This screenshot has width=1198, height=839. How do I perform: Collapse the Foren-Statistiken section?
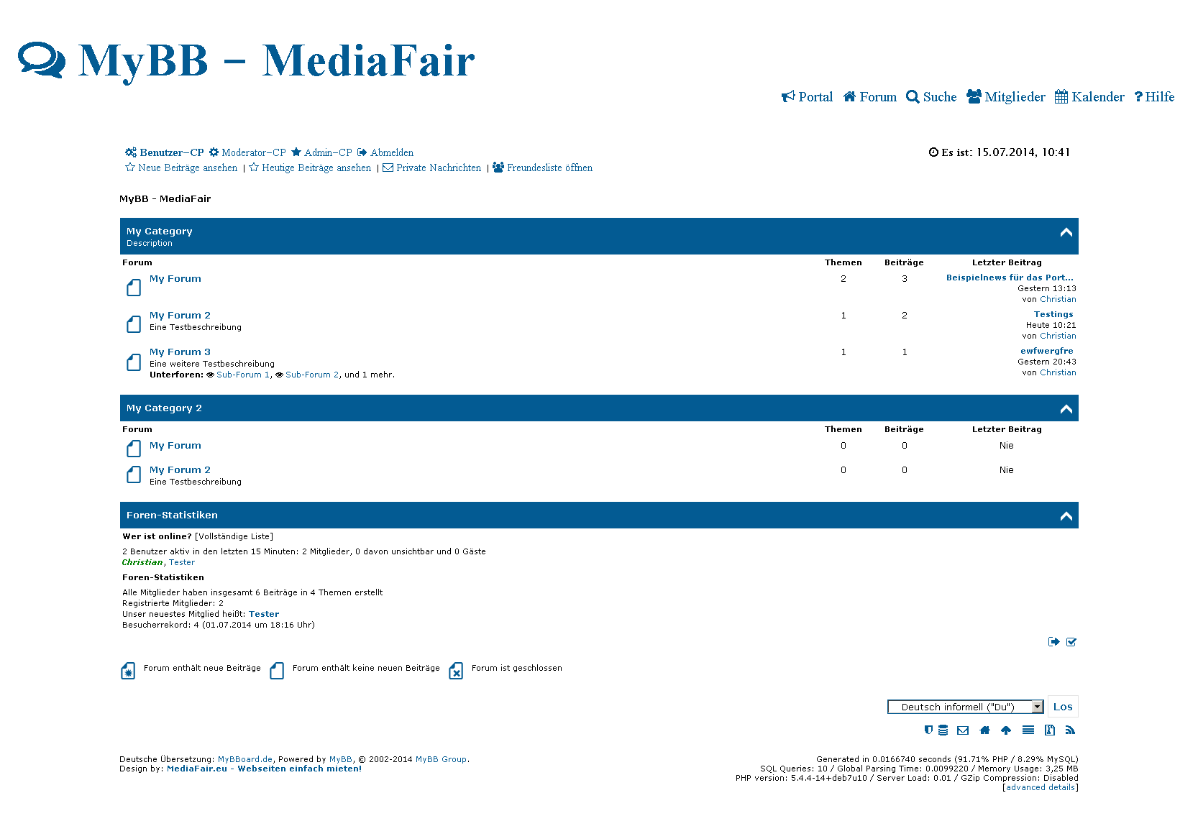pos(1066,516)
